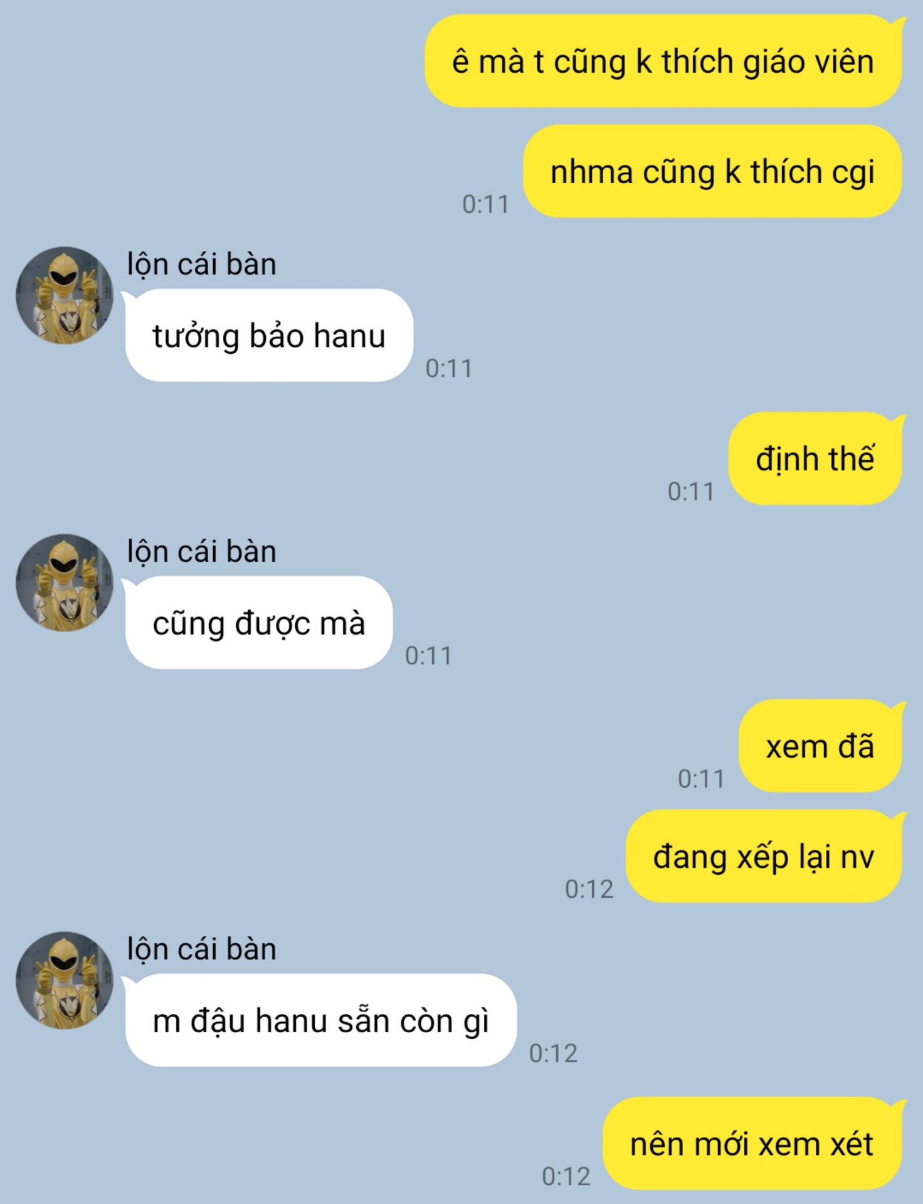Select the message 'nên mới xem xét'
The height and width of the screenshot is (1204, 923).
(752, 1143)
